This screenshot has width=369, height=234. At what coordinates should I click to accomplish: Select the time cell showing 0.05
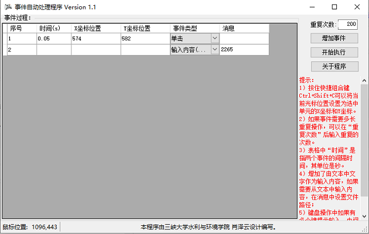(54, 39)
